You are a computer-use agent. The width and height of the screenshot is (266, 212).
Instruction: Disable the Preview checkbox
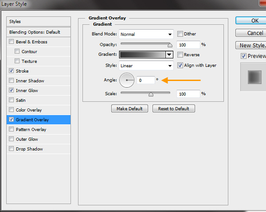click(x=243, y=56)
